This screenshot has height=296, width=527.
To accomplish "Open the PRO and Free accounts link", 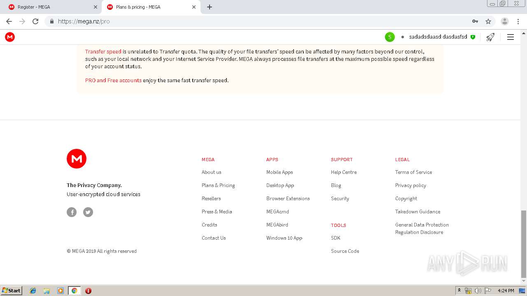I will pyautogui.click(x=113, y=81).
